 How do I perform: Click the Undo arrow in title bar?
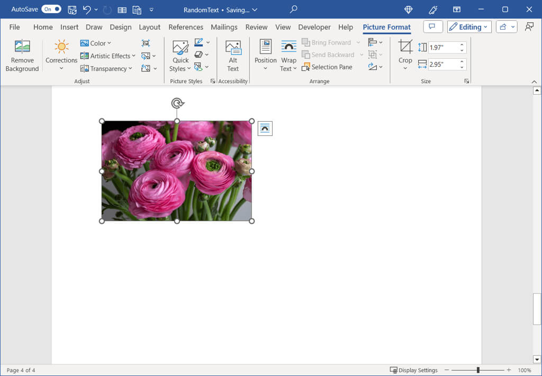(x=87, y=10)
